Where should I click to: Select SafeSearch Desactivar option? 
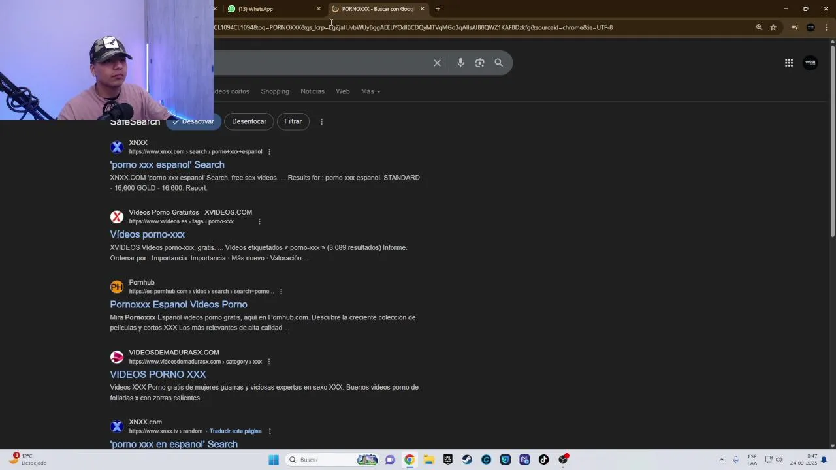pyautogui.click(x=193, y=121)
